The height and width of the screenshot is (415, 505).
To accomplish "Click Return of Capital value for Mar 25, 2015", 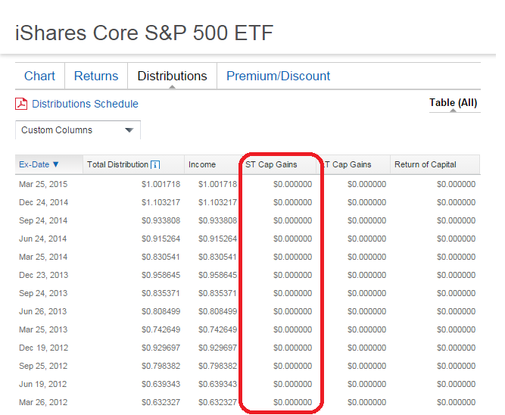I will pos(457,184).
